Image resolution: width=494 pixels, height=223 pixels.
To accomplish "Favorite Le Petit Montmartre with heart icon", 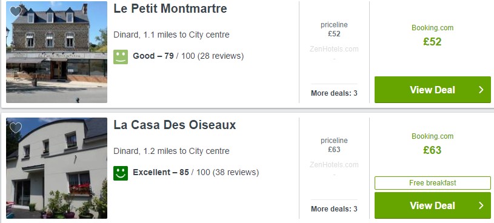I will 15,12.
